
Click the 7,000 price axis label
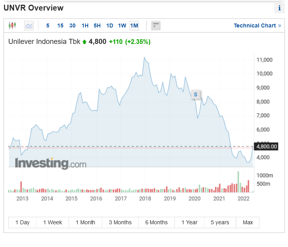263,116
